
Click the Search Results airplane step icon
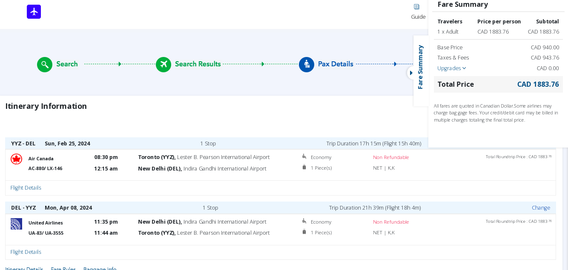pos(164,64)
